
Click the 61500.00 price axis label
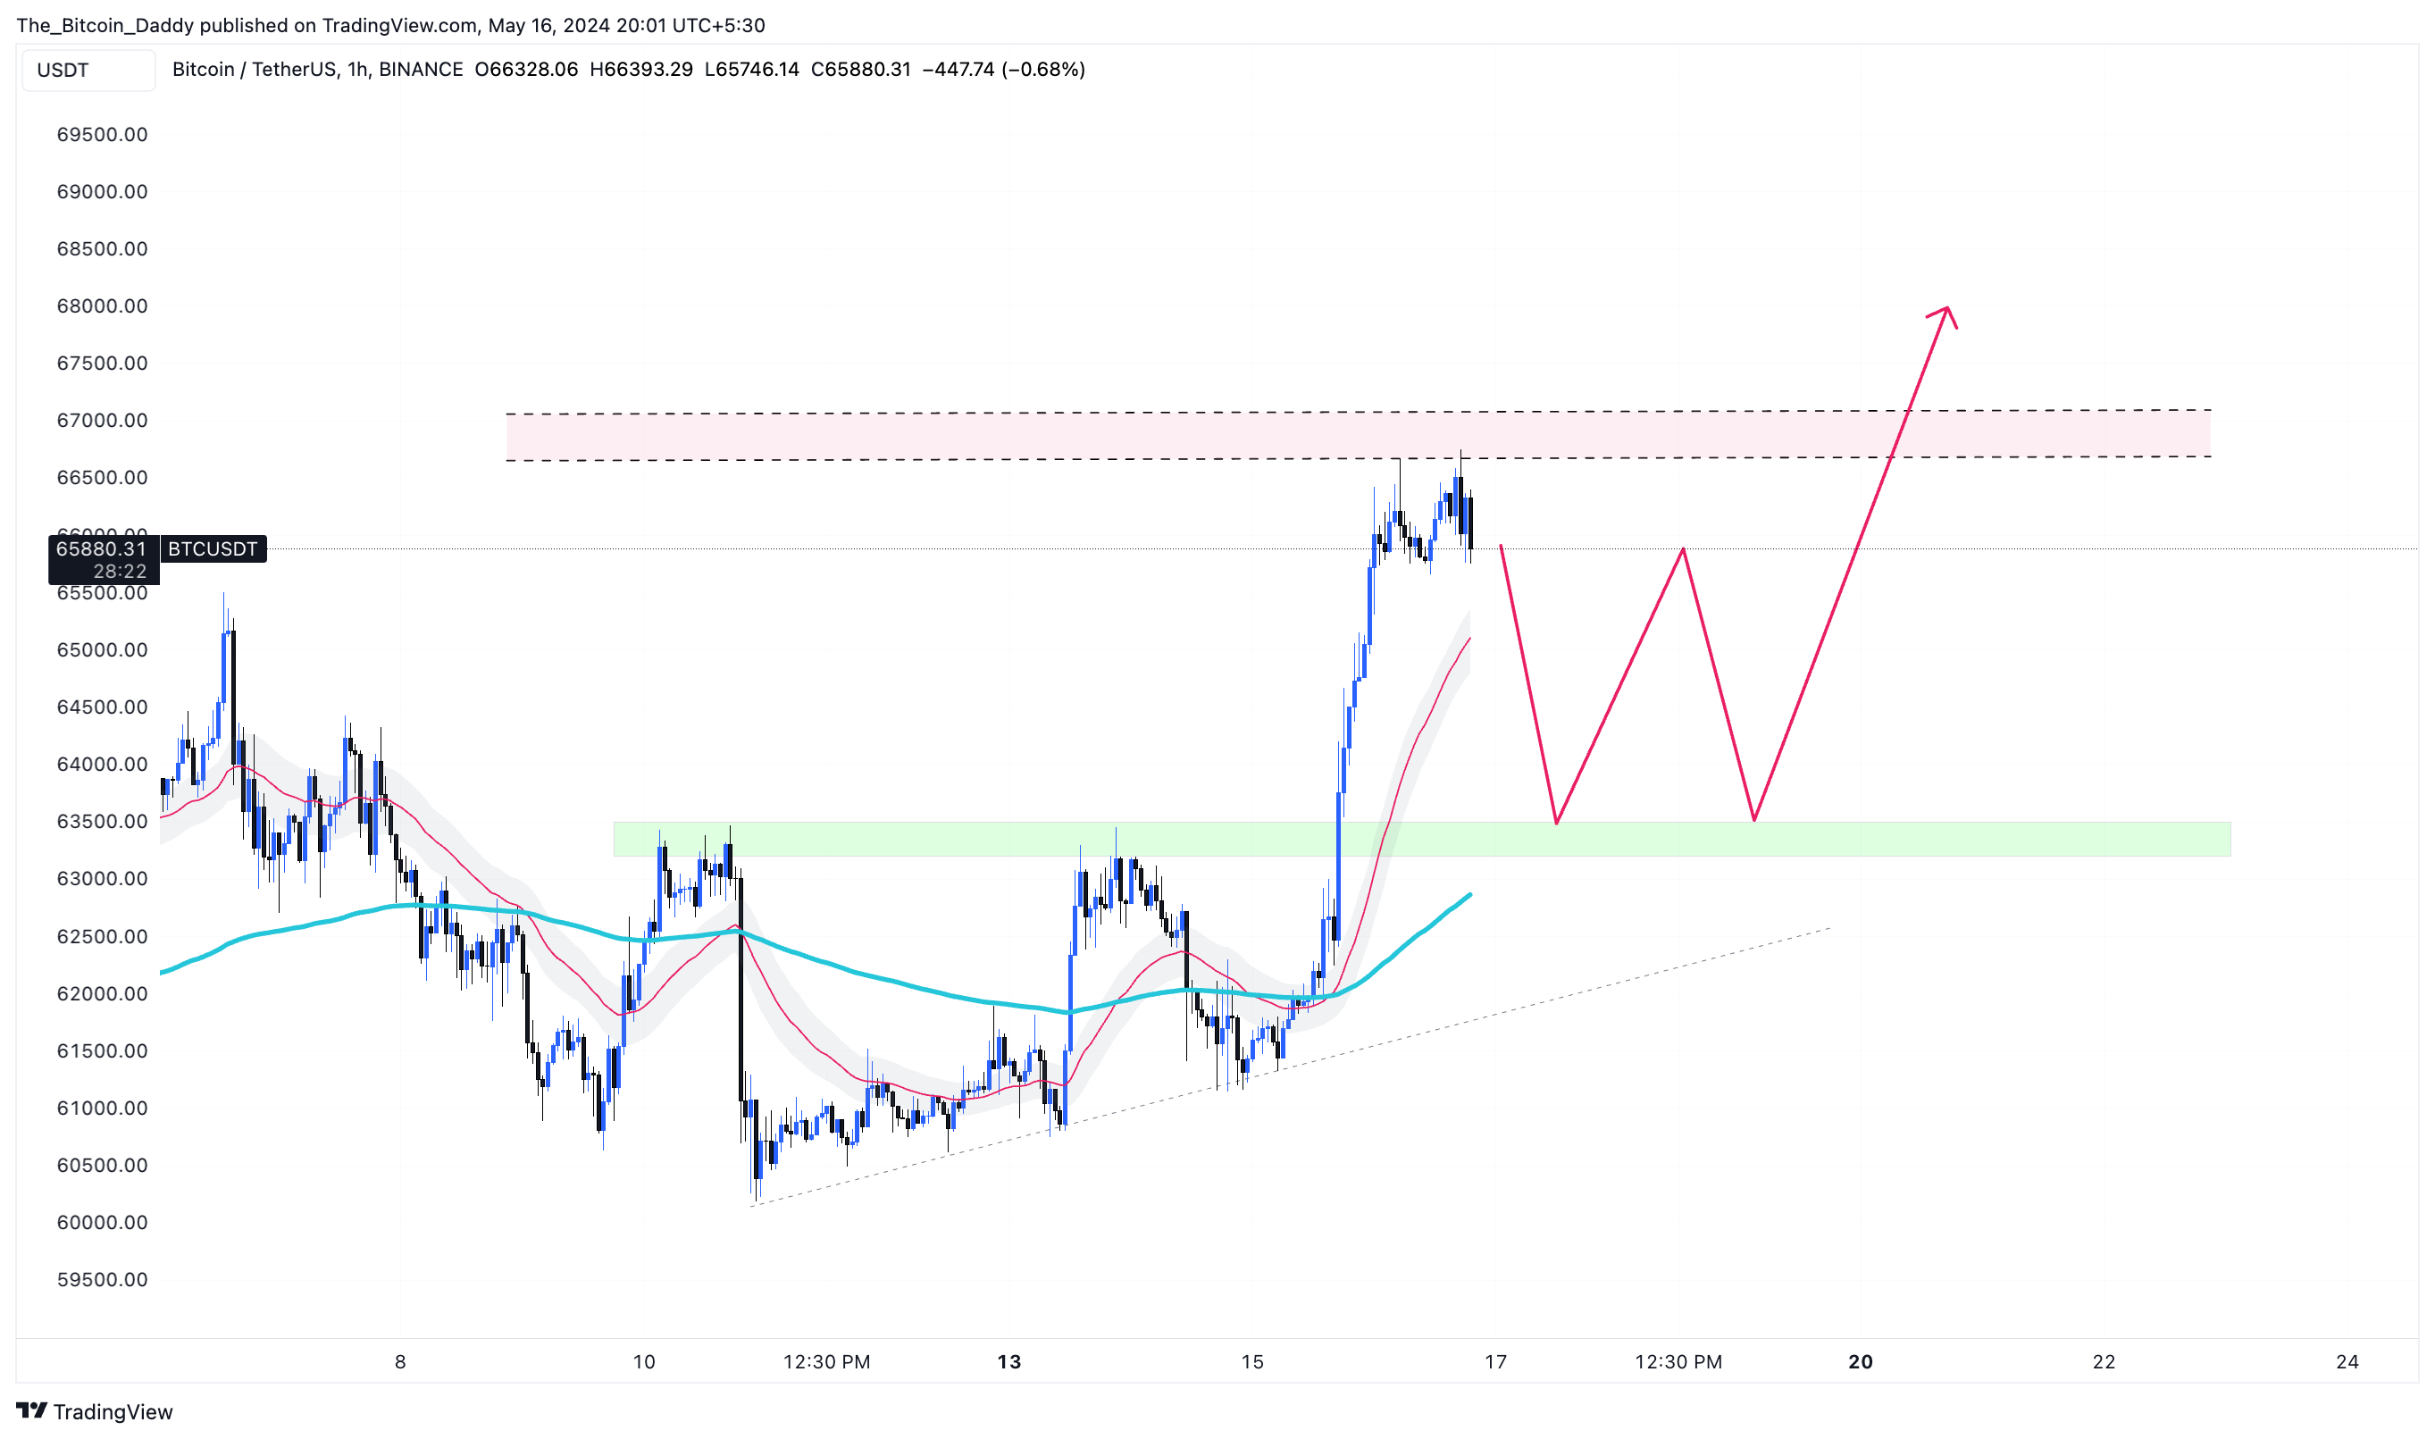pos(103,1051)
